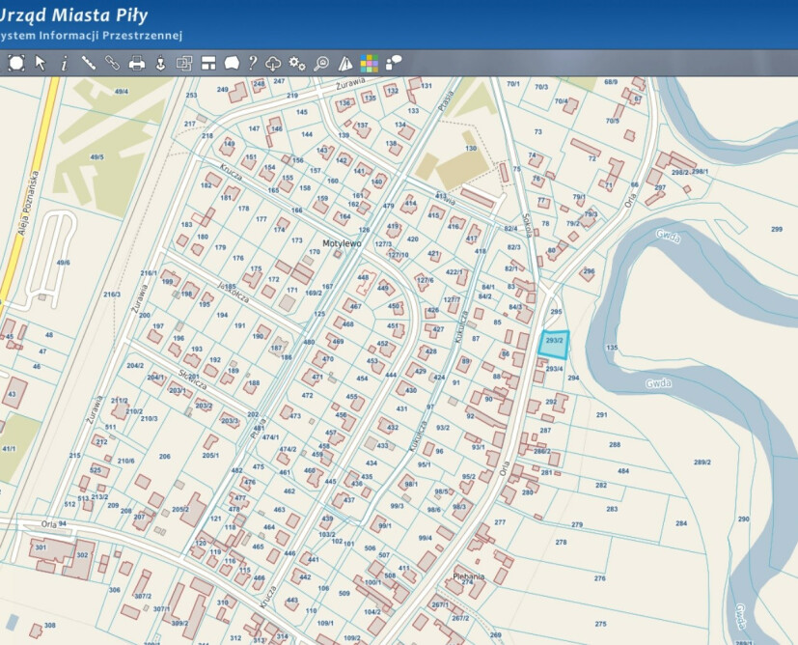Click the stamp marker toolbar icon
798x645 pixels.
[x=160, y=63]
